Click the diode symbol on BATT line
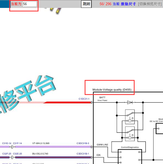This screenshot has width=163, height=164. (130, 102)
